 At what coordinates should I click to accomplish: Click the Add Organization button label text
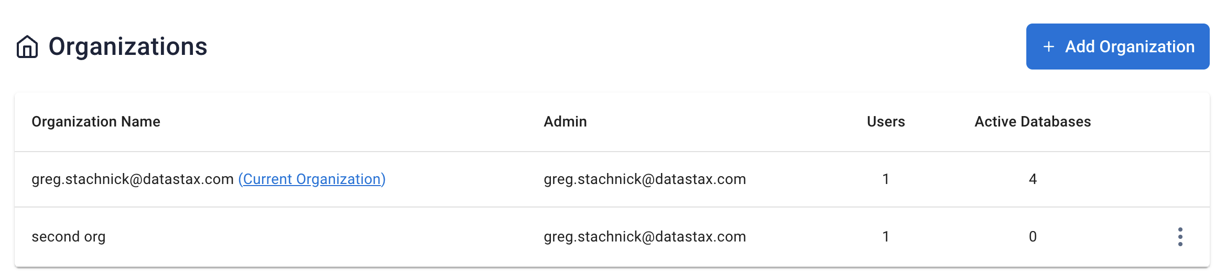click(1130, 47)
